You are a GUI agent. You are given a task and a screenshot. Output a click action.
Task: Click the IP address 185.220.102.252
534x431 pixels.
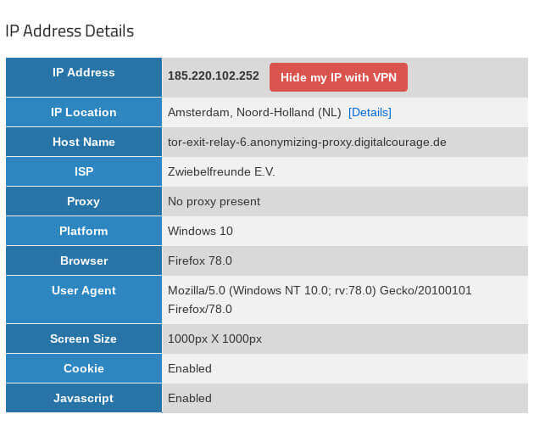coord(214,76)
